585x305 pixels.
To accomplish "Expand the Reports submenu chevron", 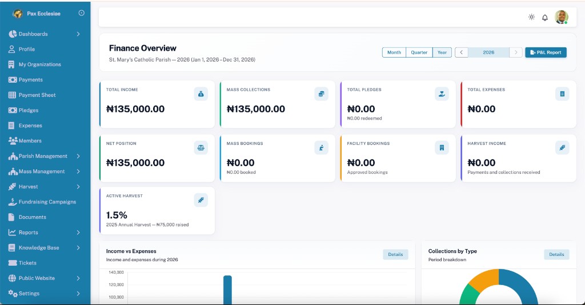I will click(x=78, y=233).
